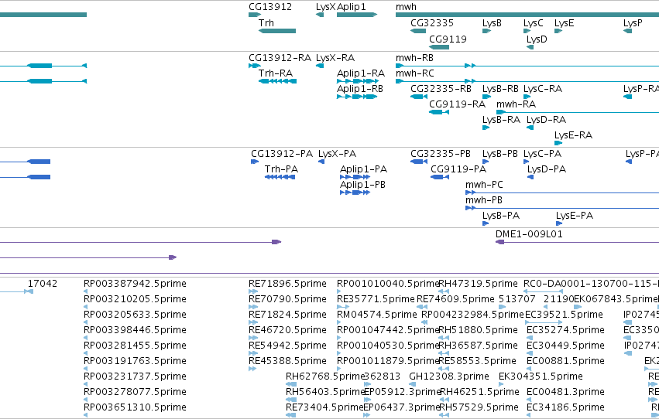Click the LysX-PA protein label
Screen dimensions: 659x419
[337, 154]
